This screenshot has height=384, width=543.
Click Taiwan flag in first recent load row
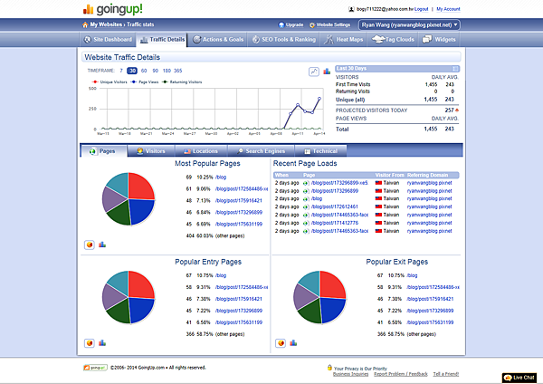(x=378, y=183)
